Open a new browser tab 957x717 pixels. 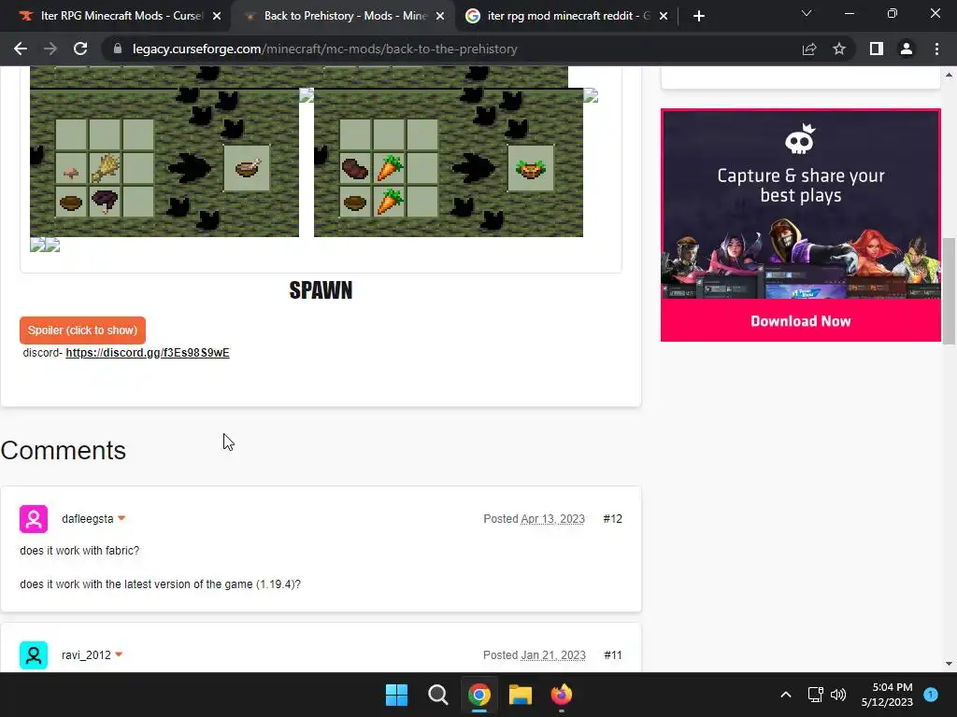click(699, 16)
